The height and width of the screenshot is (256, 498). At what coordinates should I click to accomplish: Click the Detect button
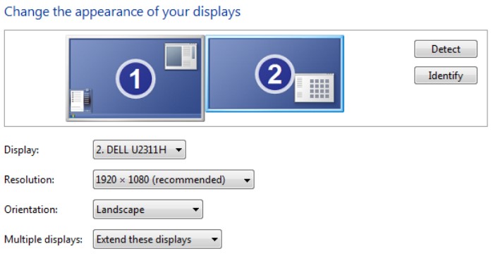(446, 49)
